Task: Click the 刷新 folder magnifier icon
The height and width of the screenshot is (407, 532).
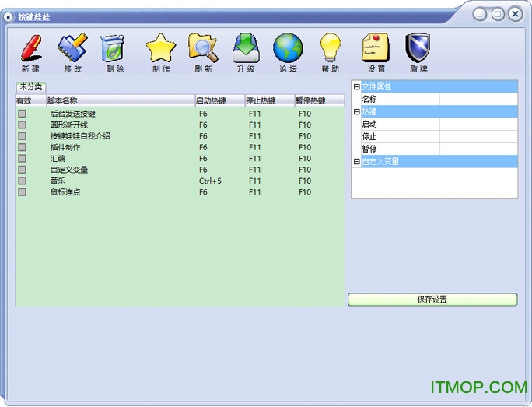Action: click(x=203, y=49)
